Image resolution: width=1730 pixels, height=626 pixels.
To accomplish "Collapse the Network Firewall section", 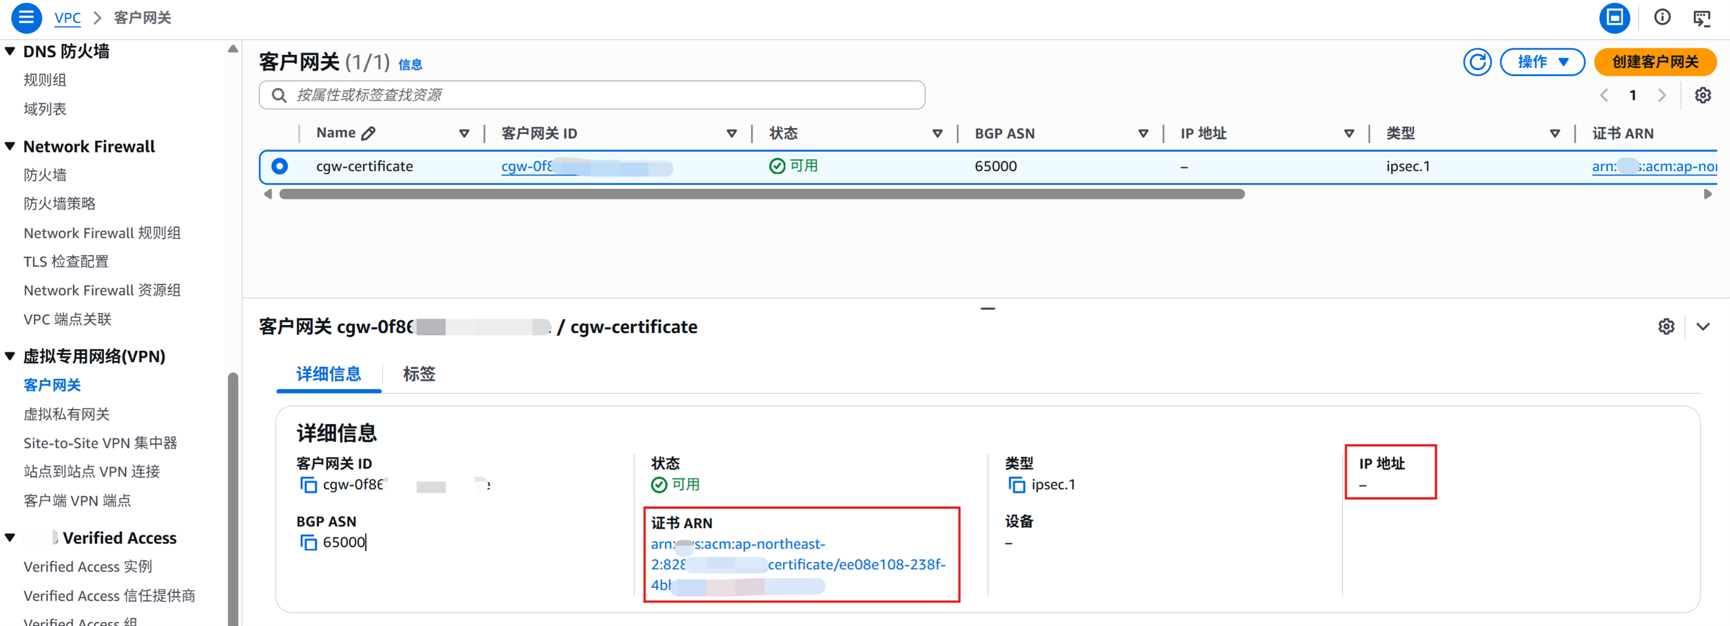I will tap(10, 147).
